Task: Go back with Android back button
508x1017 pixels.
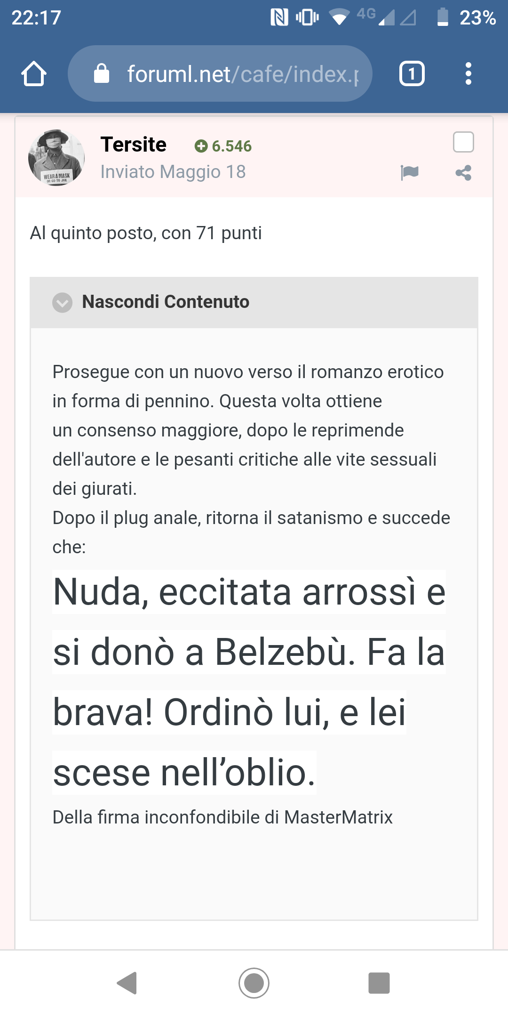Action: [127, 983]
